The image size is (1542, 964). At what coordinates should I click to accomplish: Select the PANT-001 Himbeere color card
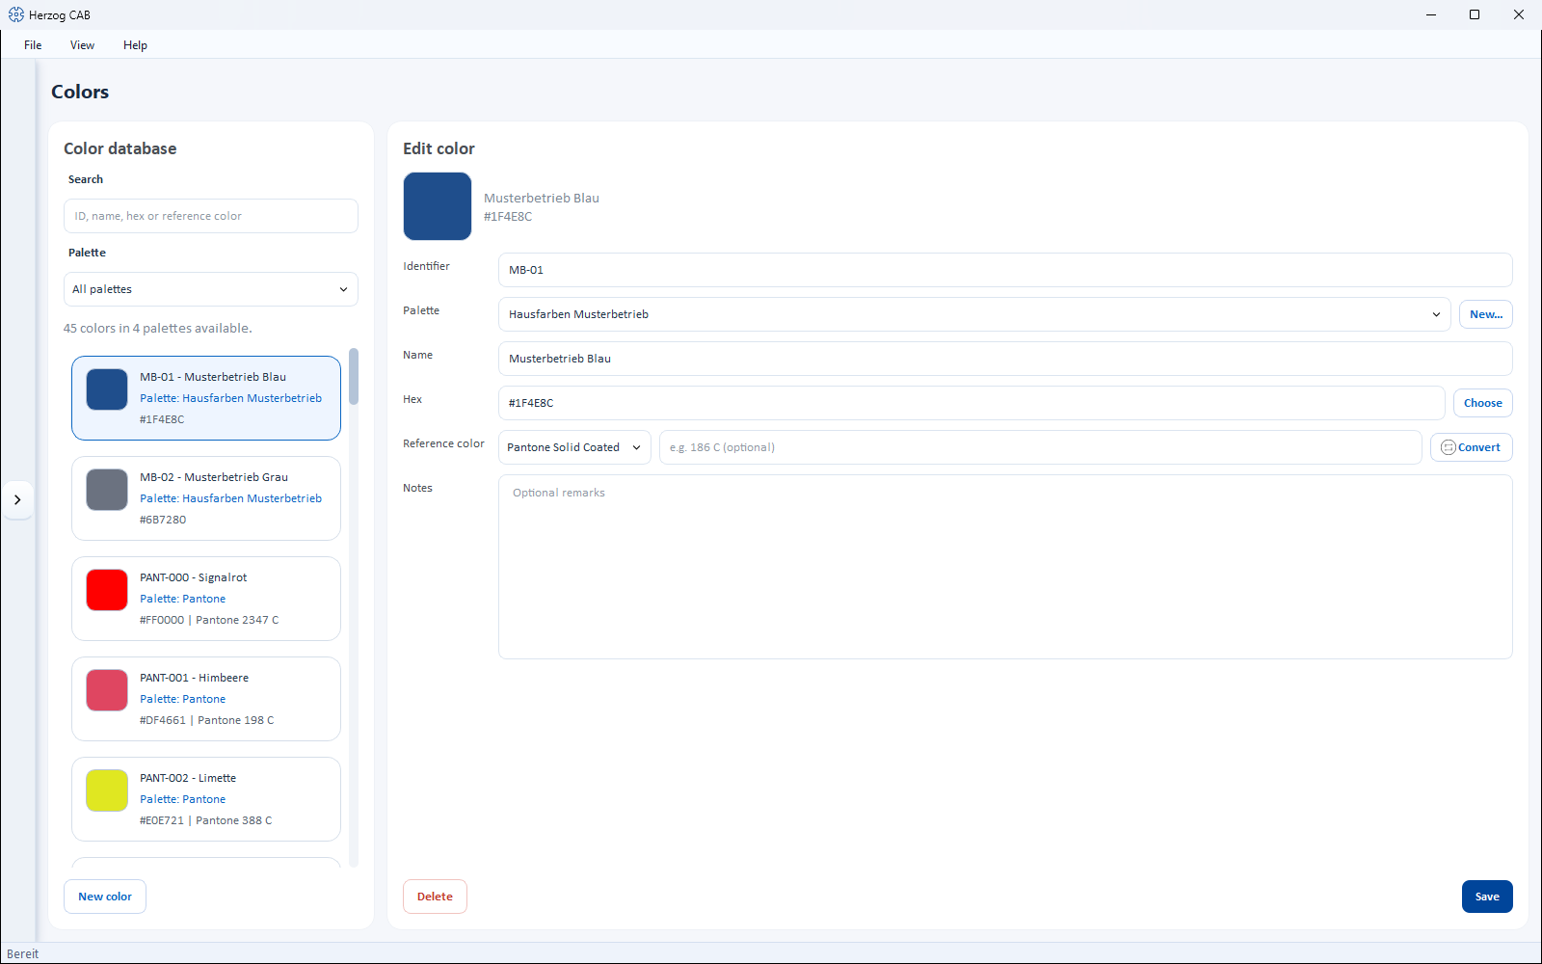pyautogui.click(x=206, y=699)
